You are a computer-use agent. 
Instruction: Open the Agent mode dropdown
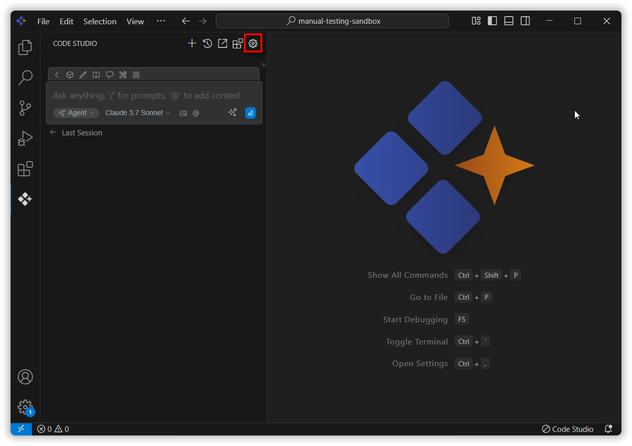pyautogui.click(x=76, y=113)
